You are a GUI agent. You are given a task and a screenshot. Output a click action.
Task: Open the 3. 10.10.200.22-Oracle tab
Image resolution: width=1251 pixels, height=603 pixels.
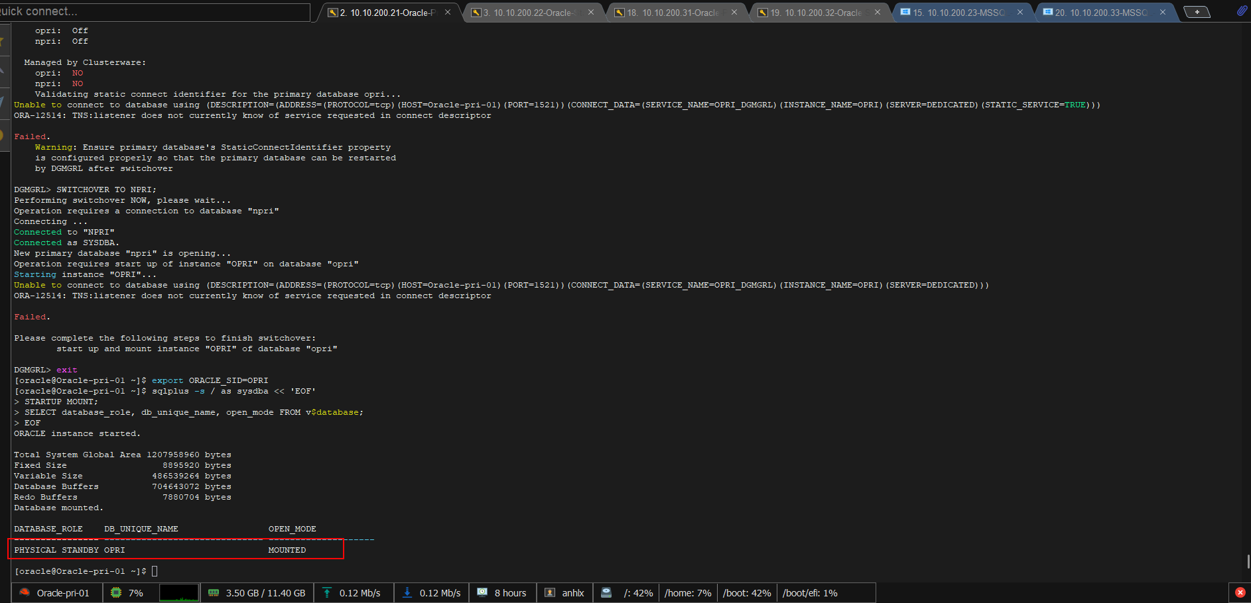coord(532,13)
